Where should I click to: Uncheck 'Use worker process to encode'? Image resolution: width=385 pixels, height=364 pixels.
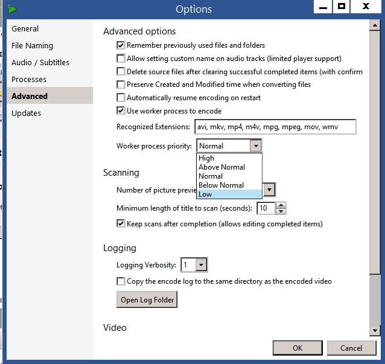[x=121, y=111]
